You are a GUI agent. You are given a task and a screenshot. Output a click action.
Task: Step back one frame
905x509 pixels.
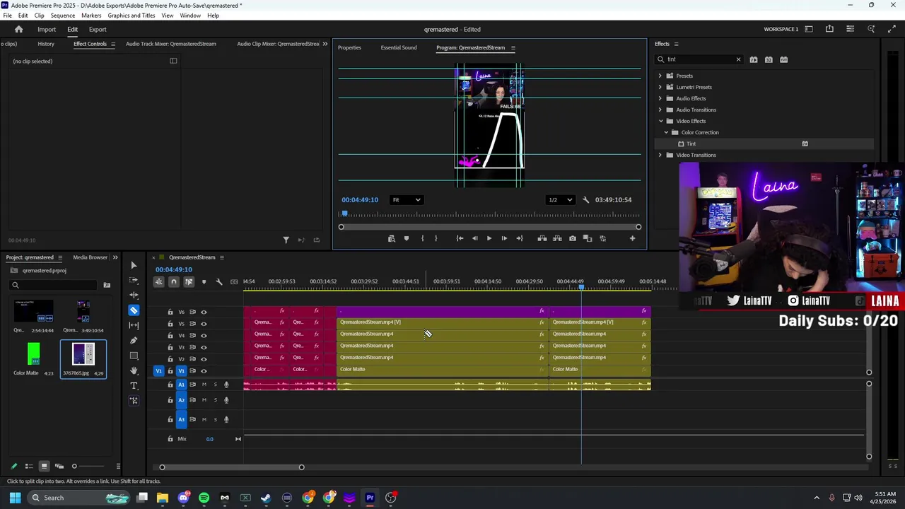click(x=474, y=238)
